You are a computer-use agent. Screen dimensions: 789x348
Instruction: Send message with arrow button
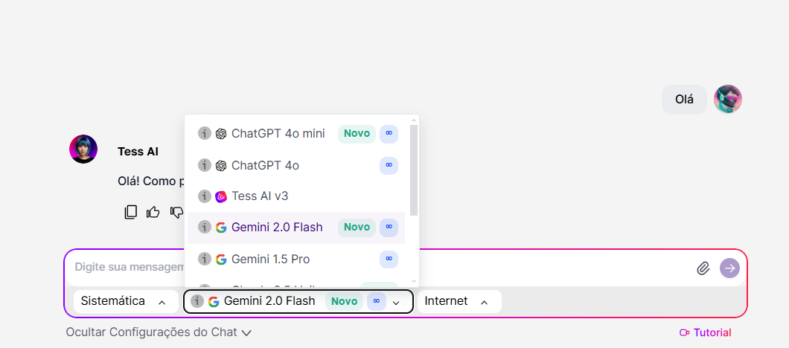729,268
